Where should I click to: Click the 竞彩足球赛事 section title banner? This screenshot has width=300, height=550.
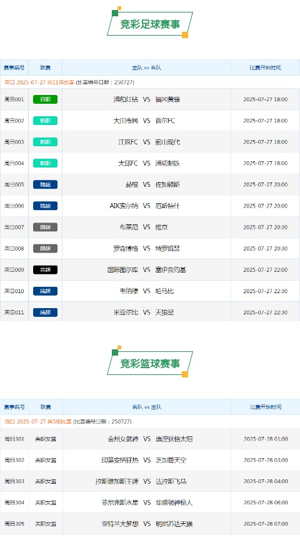pyautogui.click(x=150, y=24)
